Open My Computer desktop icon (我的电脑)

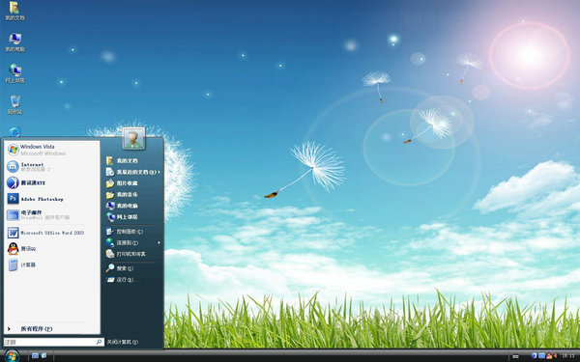14,42
